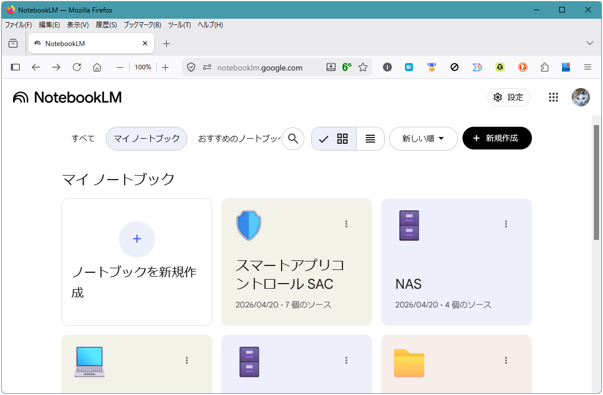Open the extensions puzzle menu
The height and width of the screenshot is (395, 603).
point(544,67)
